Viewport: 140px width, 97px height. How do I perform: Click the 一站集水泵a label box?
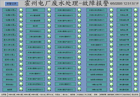10,10
